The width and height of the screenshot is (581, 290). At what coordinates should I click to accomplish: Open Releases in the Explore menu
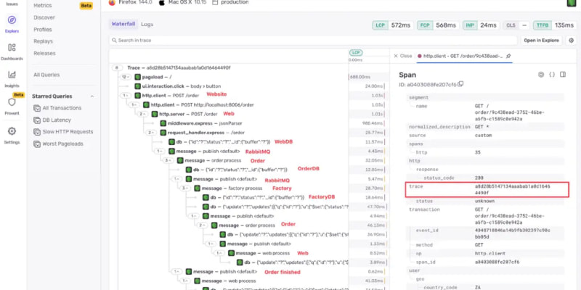pos(44,53)
